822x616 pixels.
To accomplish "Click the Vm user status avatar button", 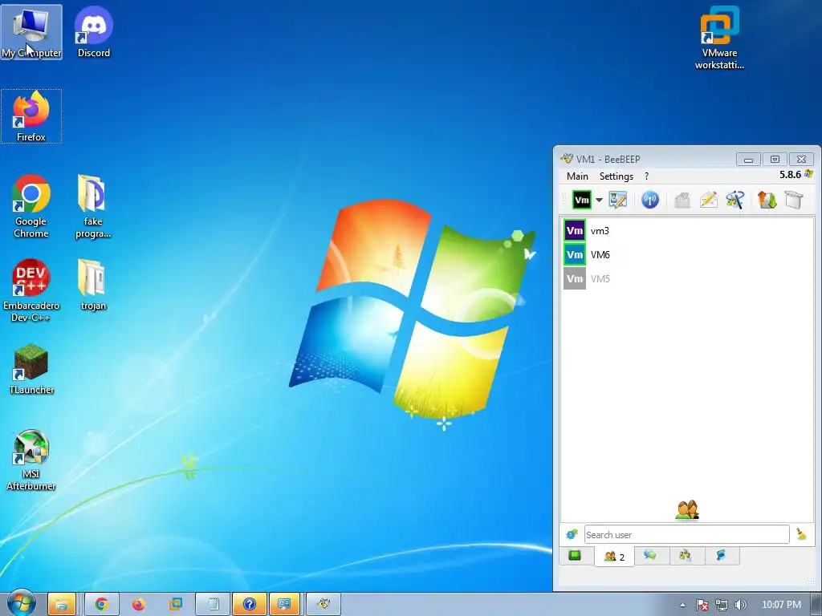I will coord(581,200).
